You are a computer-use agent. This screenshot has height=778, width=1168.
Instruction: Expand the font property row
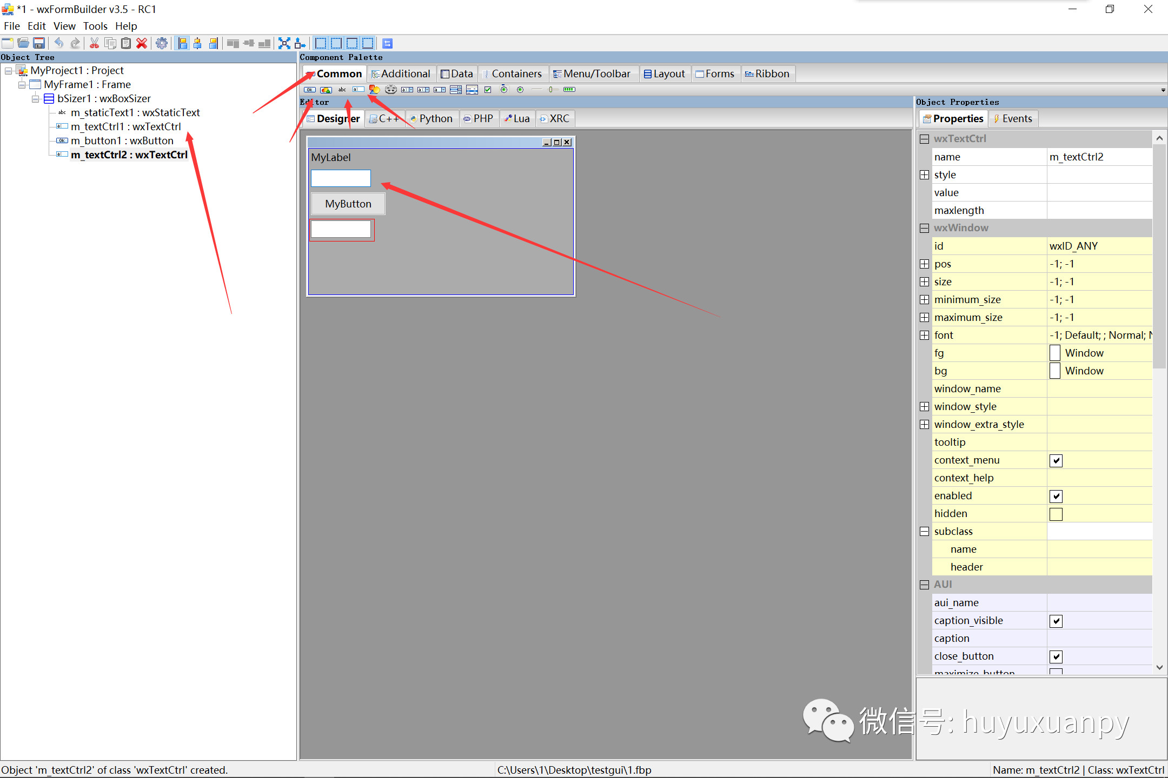click(925, 335)
